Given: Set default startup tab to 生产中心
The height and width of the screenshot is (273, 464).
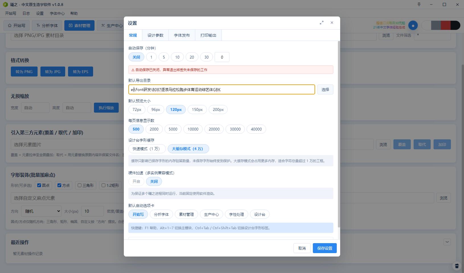Looking at the screenshot, I should click(x=212, y=214).
